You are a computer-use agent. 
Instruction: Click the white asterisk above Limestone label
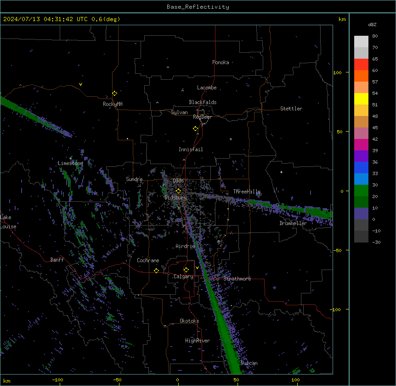[x=70, y=158]
